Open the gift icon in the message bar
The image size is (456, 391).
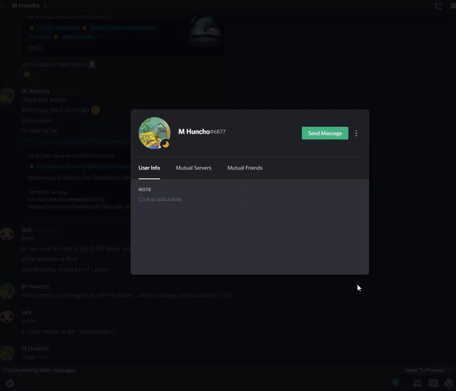pyautogui.click(x=417, y=383)
